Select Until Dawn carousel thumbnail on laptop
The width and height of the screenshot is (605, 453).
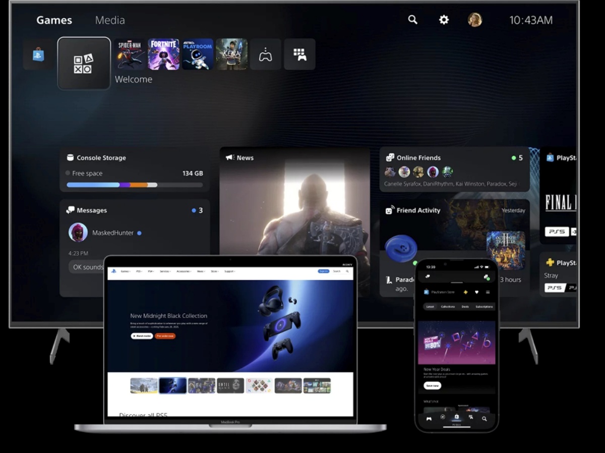(230, 385)
